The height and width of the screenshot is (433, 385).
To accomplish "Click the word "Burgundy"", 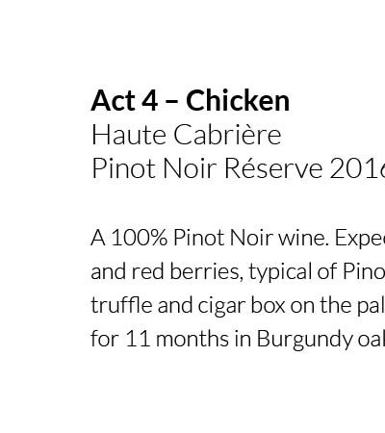I will [304, 340].
